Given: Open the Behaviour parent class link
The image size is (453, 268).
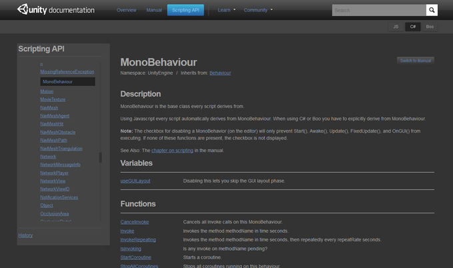Looking at the screenshot, I should tap(220, 73).
